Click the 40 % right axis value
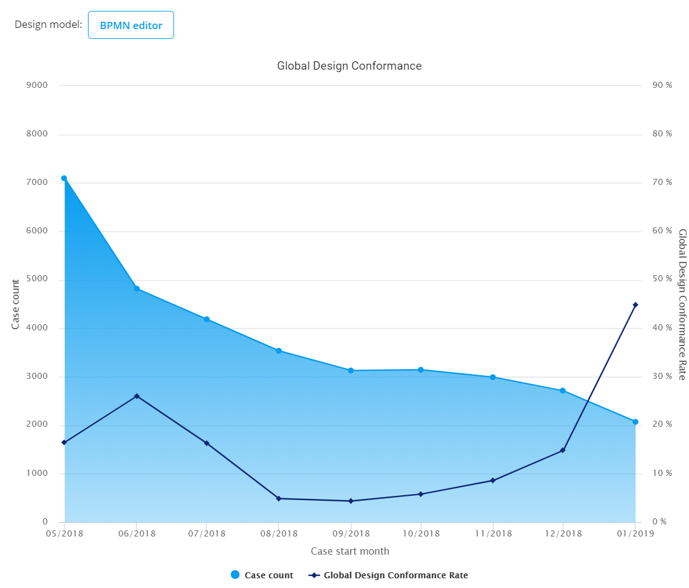Image resolution: width=689 pixels, height=588 pixels. click(x=662, y=327)
